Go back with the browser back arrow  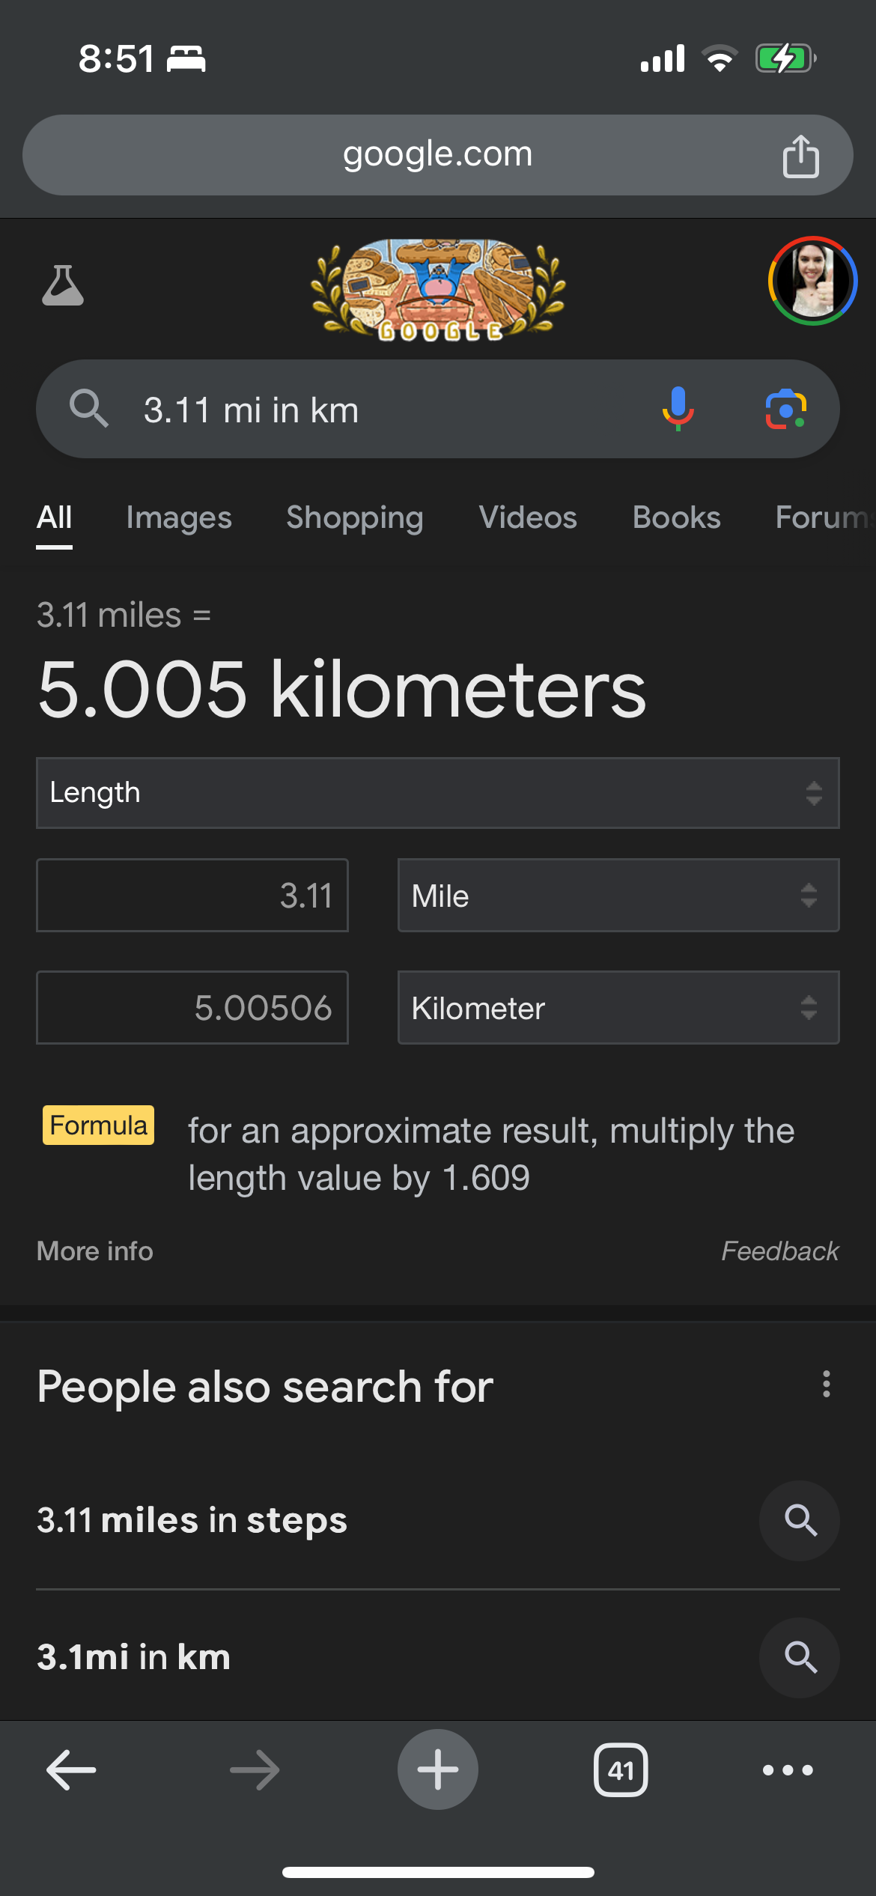pyautogui.click(x=71, y=1770)
